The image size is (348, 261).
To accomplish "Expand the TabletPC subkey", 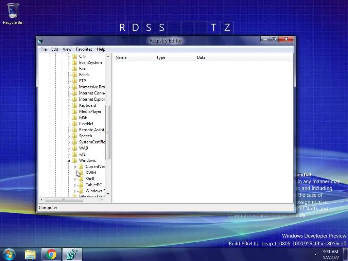I will (x=75, y=185).
